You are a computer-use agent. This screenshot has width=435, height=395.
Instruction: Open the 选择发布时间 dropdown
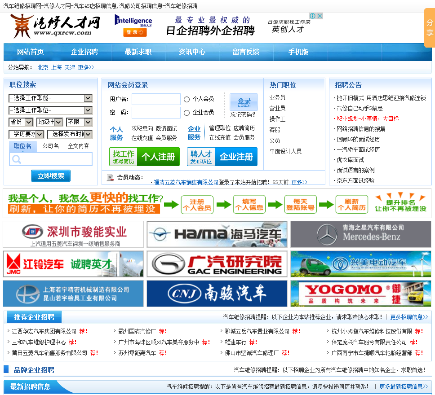point(70,134)
